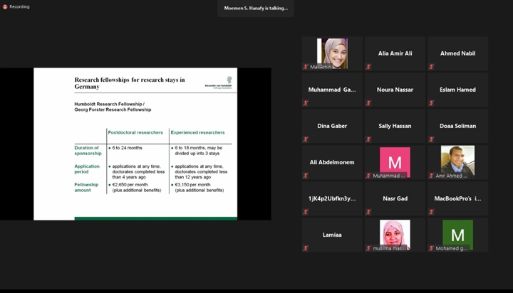Select Doaa Soliman's participant tile
The image size is (513, 293).
[x=457, y=126]
